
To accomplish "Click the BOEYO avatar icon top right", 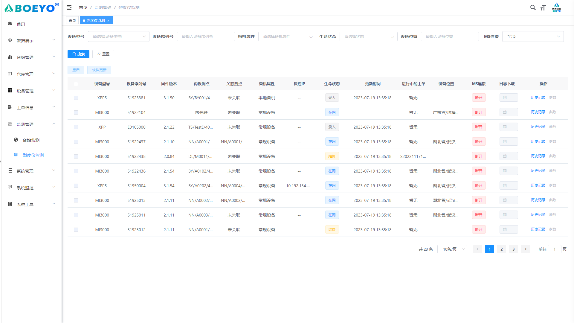I will [x=556, y=7].
